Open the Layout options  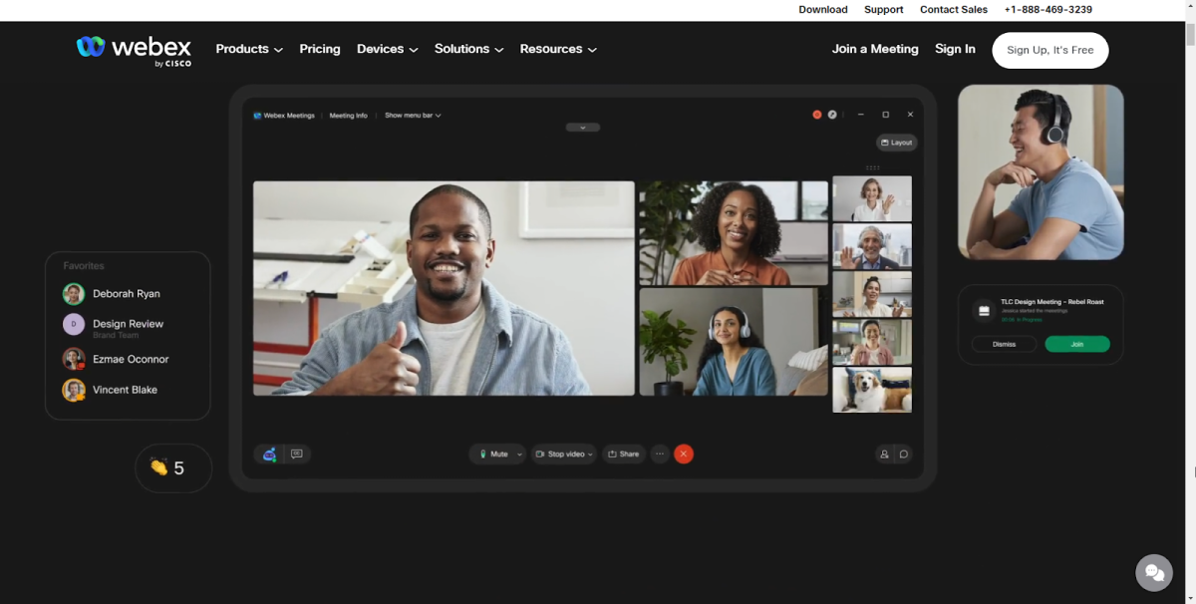click(x=896, y=142)
